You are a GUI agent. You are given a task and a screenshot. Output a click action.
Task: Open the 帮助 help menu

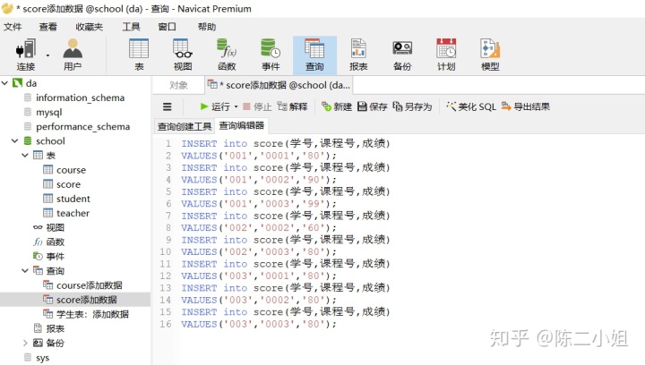[207, 27]
